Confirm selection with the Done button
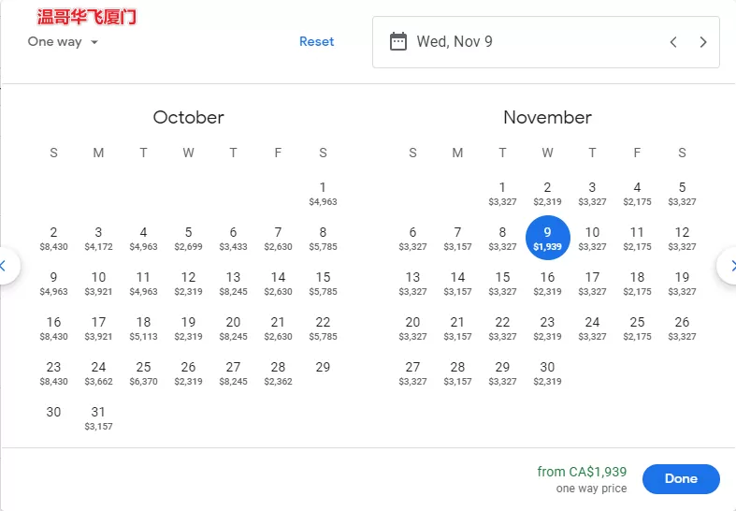The image size is (736, 511). (x=681, y=478)
